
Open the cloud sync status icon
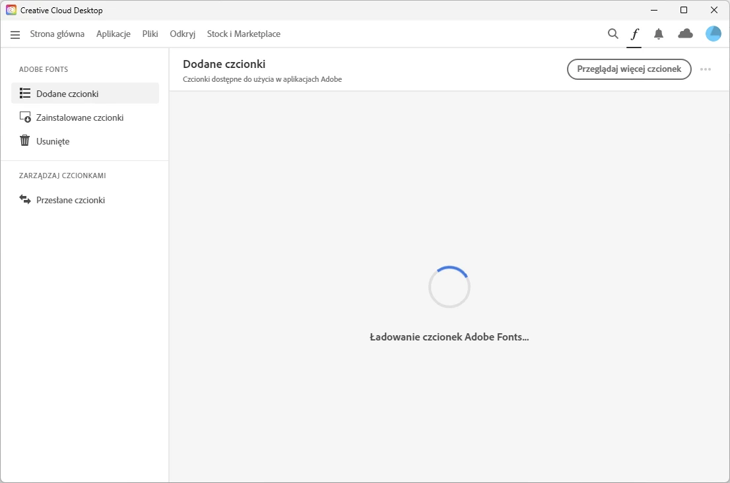point(685,34)
